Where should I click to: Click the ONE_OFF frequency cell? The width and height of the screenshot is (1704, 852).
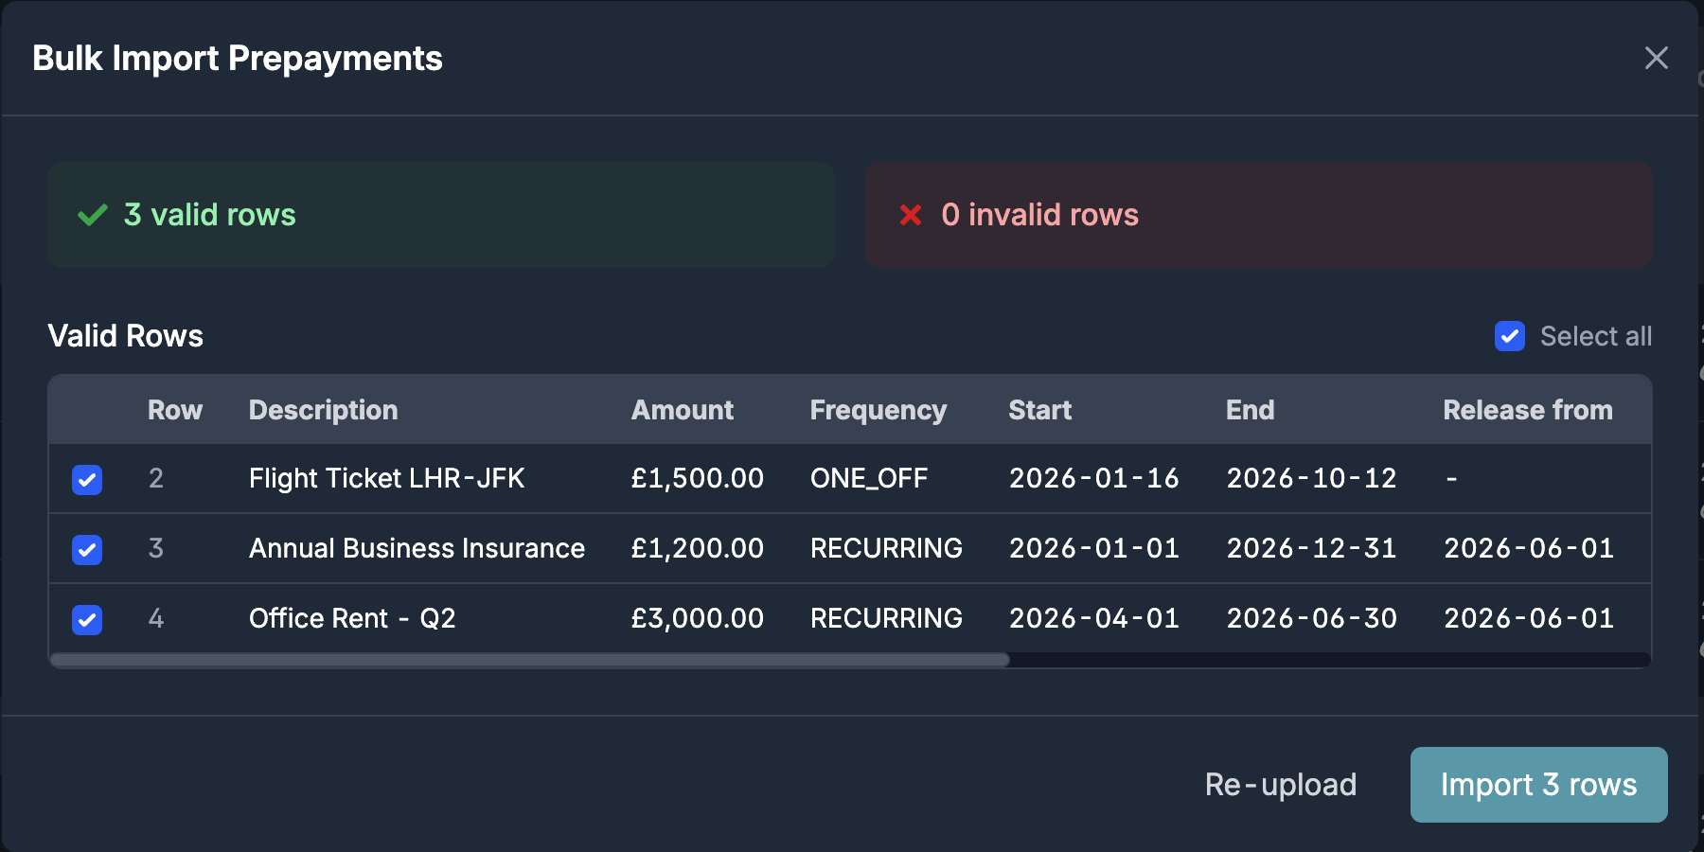(x=869, y=478)
